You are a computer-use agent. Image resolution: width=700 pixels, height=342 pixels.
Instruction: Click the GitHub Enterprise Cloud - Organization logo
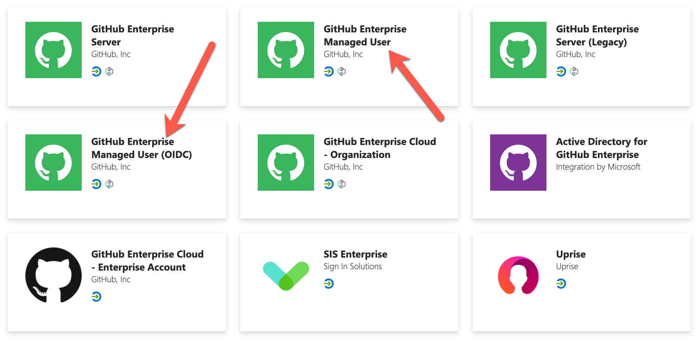(x=286, y=163)
